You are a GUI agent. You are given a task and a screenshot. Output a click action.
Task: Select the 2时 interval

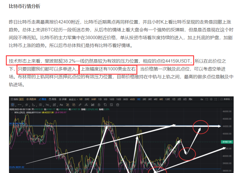[x=144, y=99]
